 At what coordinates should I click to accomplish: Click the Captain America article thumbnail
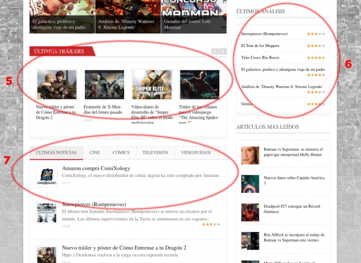coord(250,184)
